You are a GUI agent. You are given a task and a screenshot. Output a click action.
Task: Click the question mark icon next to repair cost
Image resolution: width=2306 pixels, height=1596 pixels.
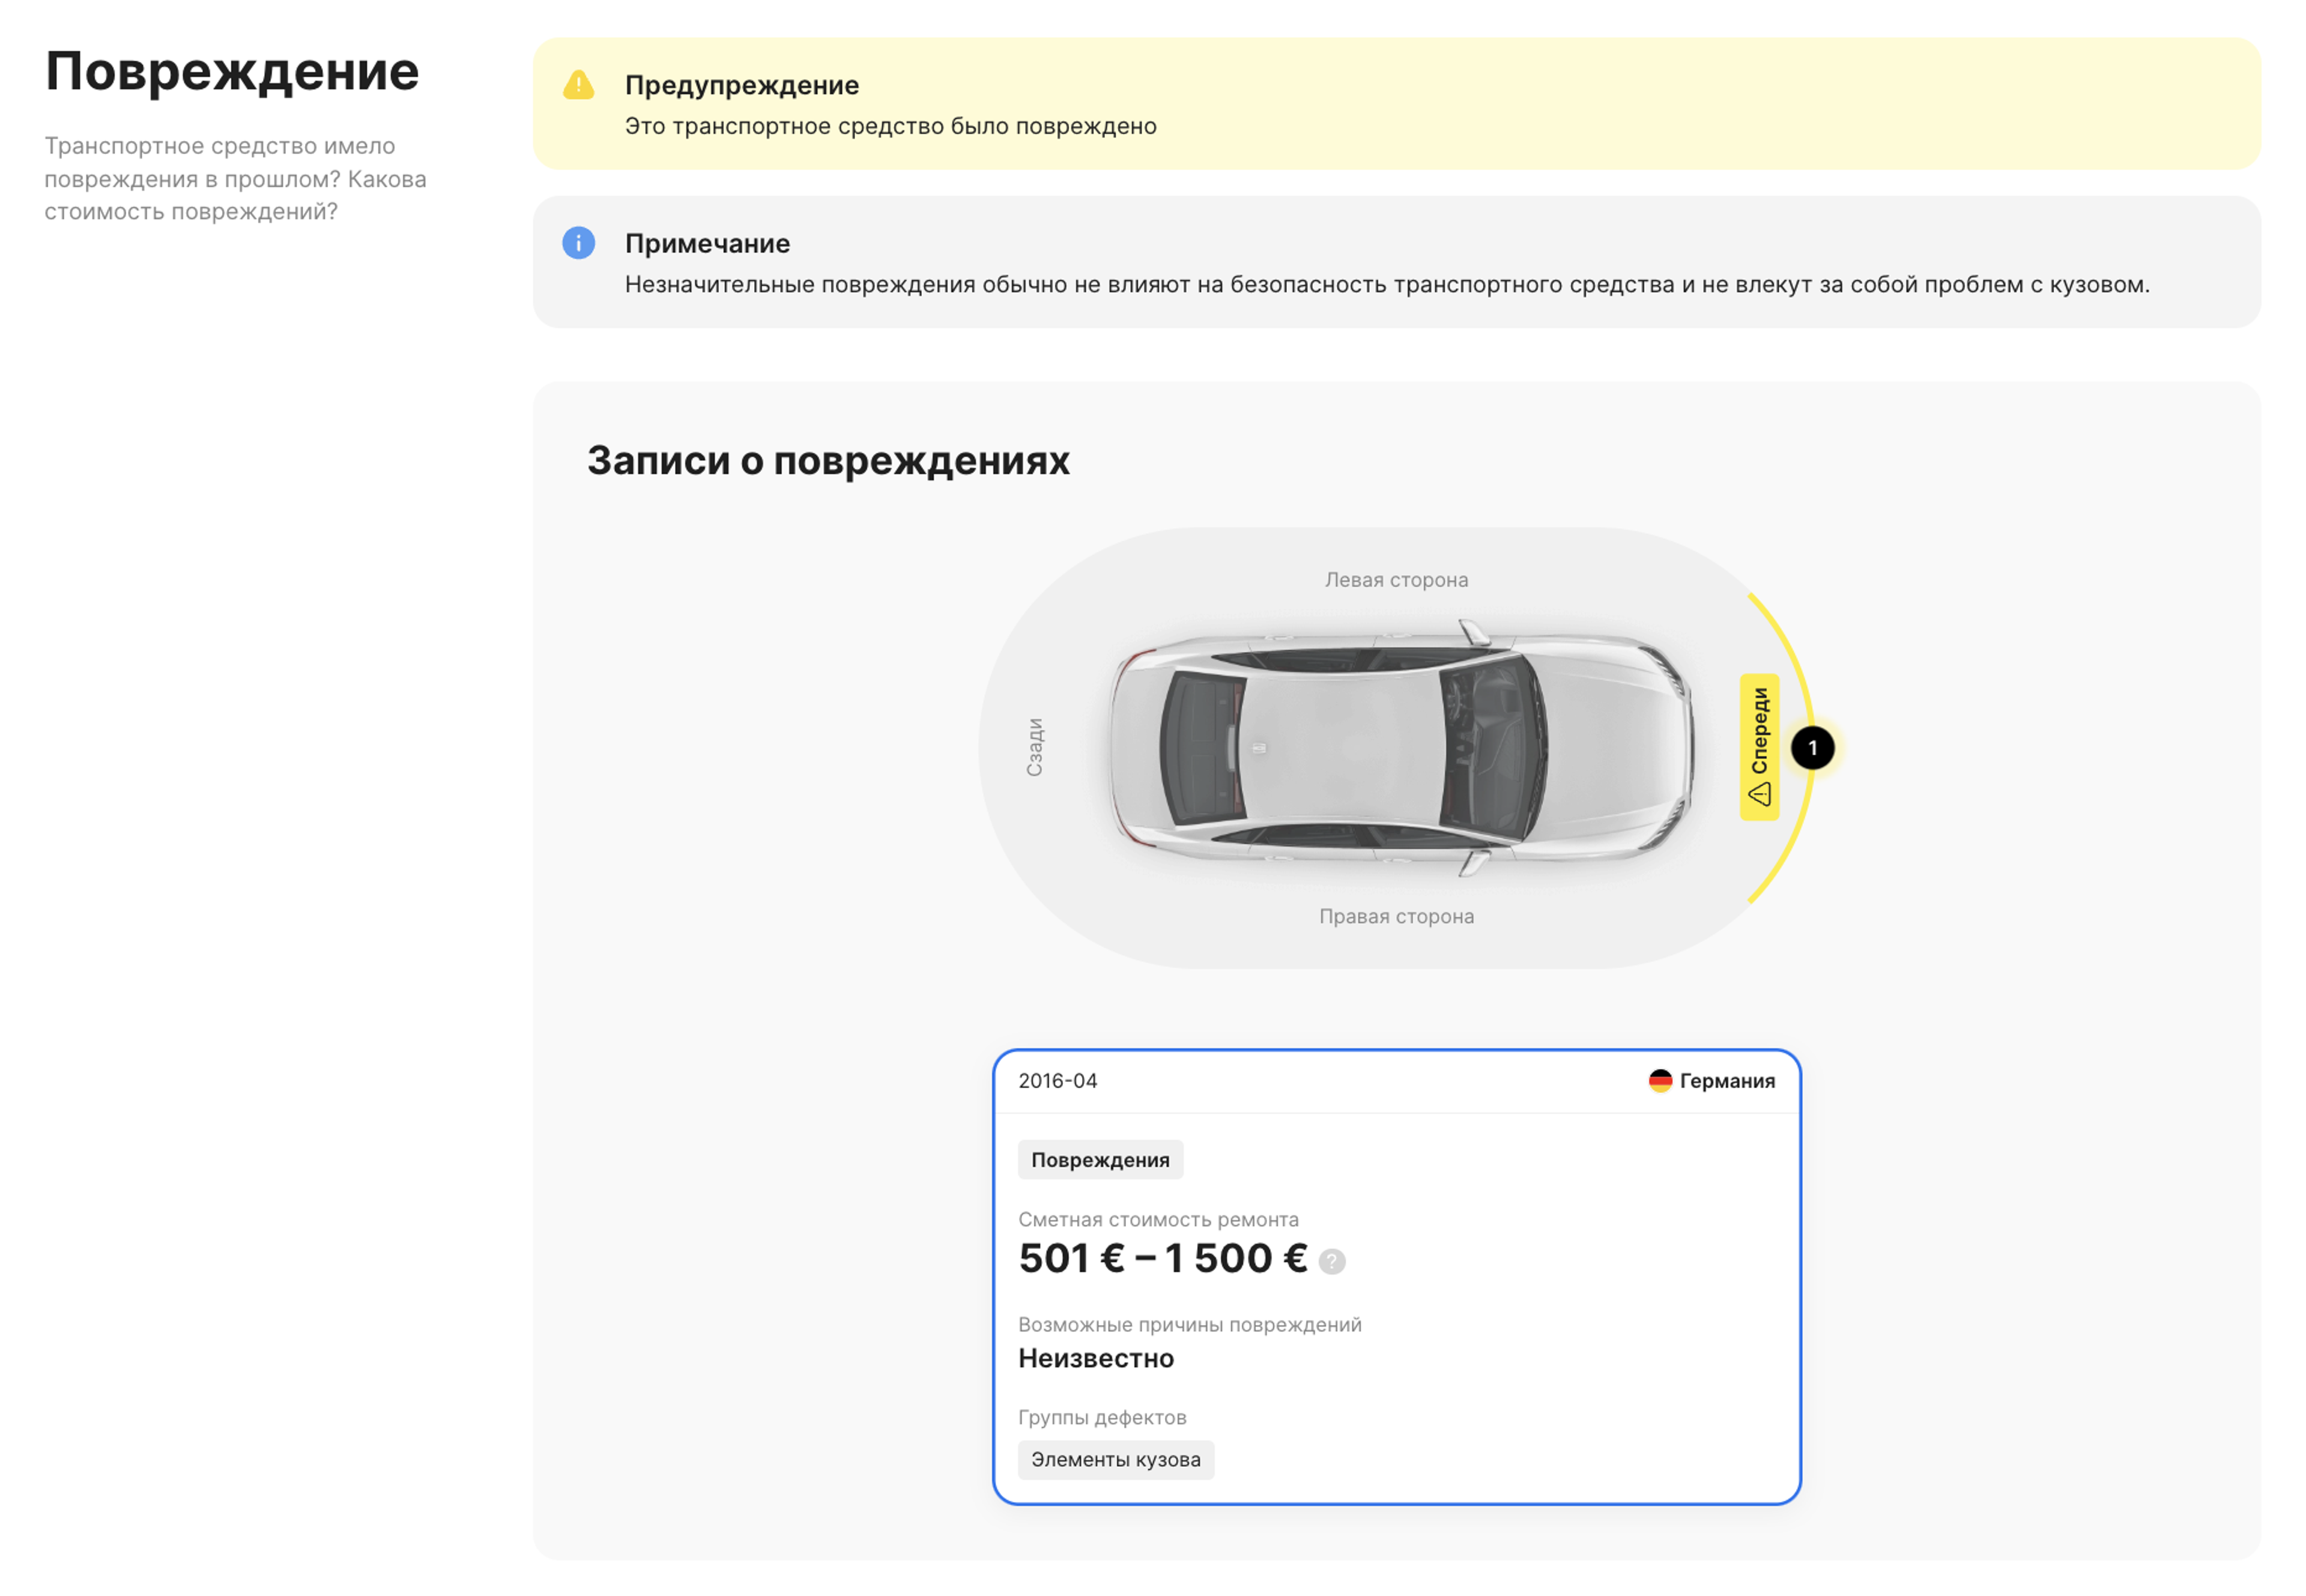click(x=1333, y=1262)
